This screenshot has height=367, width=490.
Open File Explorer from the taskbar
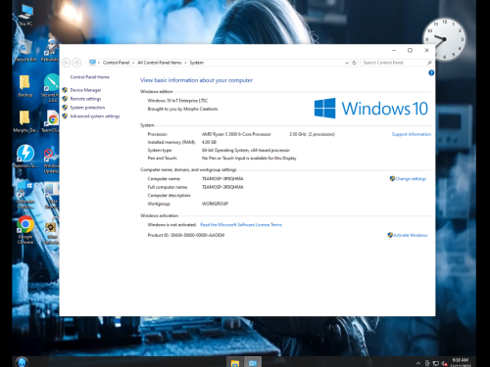tap(234, 362)
